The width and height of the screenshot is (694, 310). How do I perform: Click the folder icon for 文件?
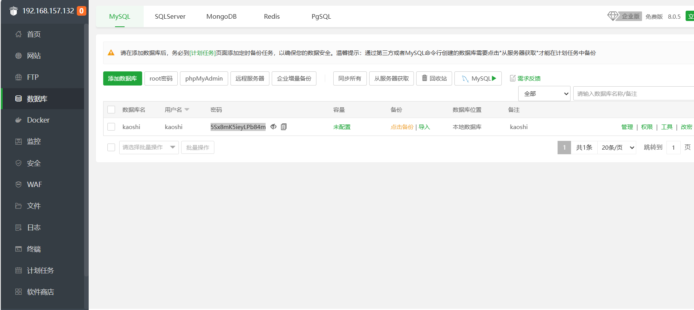tap(18, 206)
